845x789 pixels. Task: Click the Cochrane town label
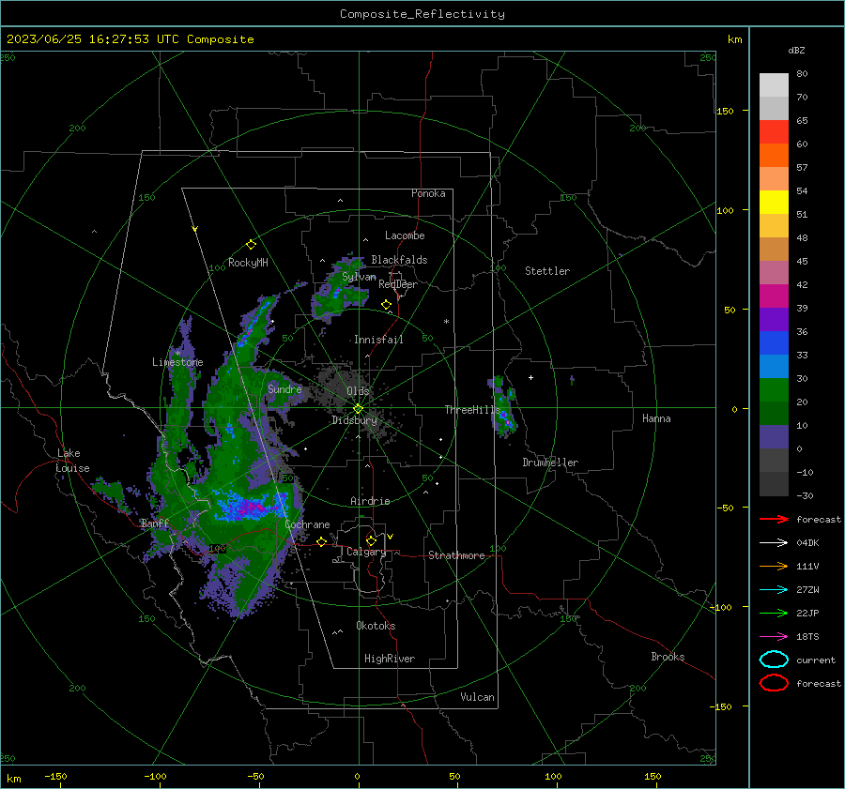[307, 524]
